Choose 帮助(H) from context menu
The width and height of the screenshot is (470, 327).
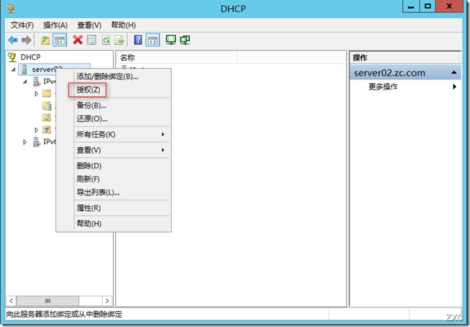123,224
